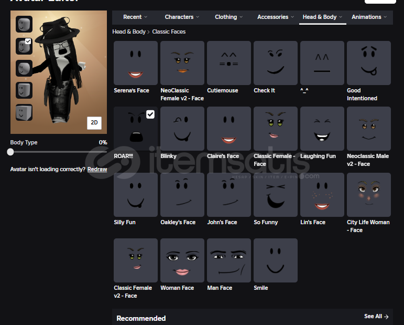Screen dimensions: 404x325
Task: Choose the Man Face tile
Action: pyautogui.click(x=229, y=260)
